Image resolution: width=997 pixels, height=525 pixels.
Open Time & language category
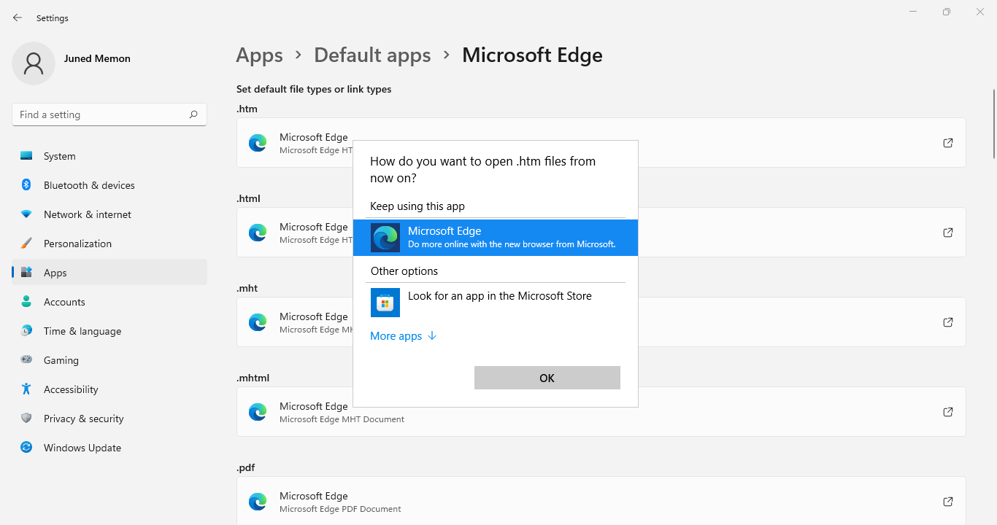pyautogui.click(x=109, y=331)
